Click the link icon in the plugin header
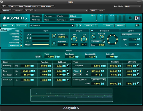This screenshot has width=143, height=111. click(4, 6)
